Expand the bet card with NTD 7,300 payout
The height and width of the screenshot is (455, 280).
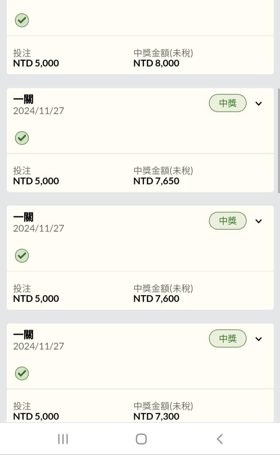(259, 339)
